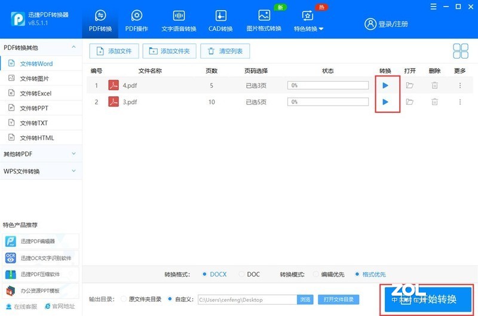
Task: Expand the 其他转PDF section
Action: pos(41,154)
